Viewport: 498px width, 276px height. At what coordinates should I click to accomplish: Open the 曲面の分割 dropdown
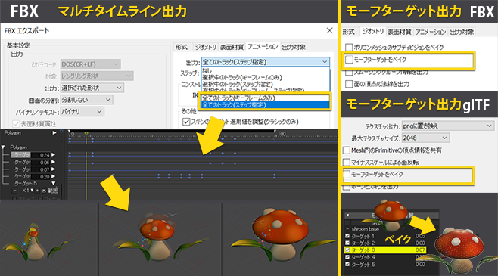[x=86, y=100]
